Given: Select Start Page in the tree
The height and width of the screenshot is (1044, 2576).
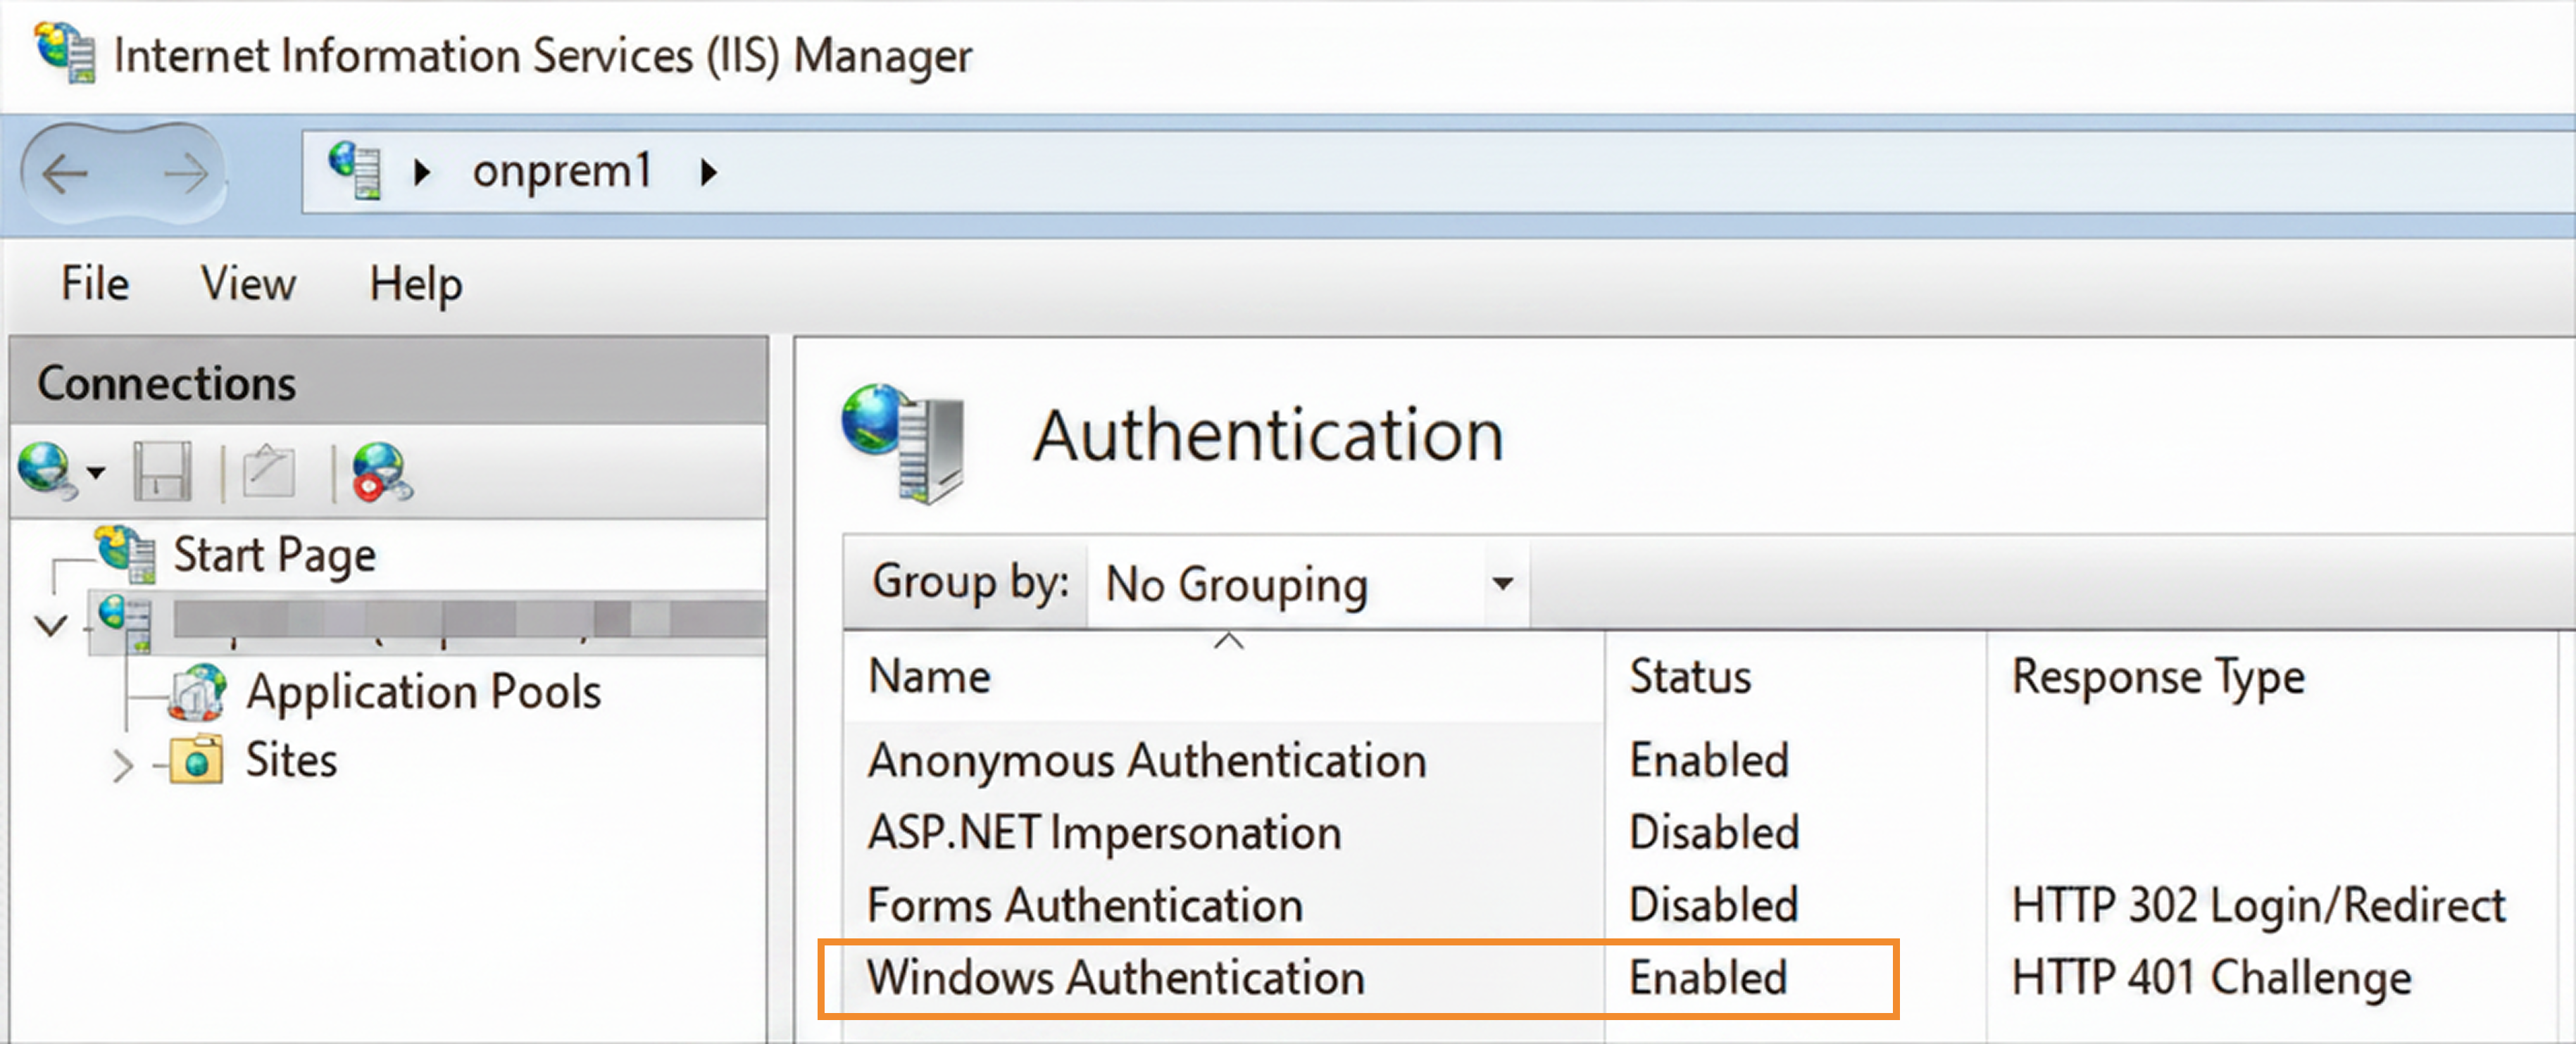Looking at the screenshot, I should [274, 555].
